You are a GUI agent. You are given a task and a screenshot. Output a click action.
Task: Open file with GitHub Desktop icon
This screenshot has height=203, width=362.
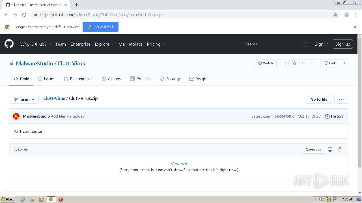click(330, 149)
